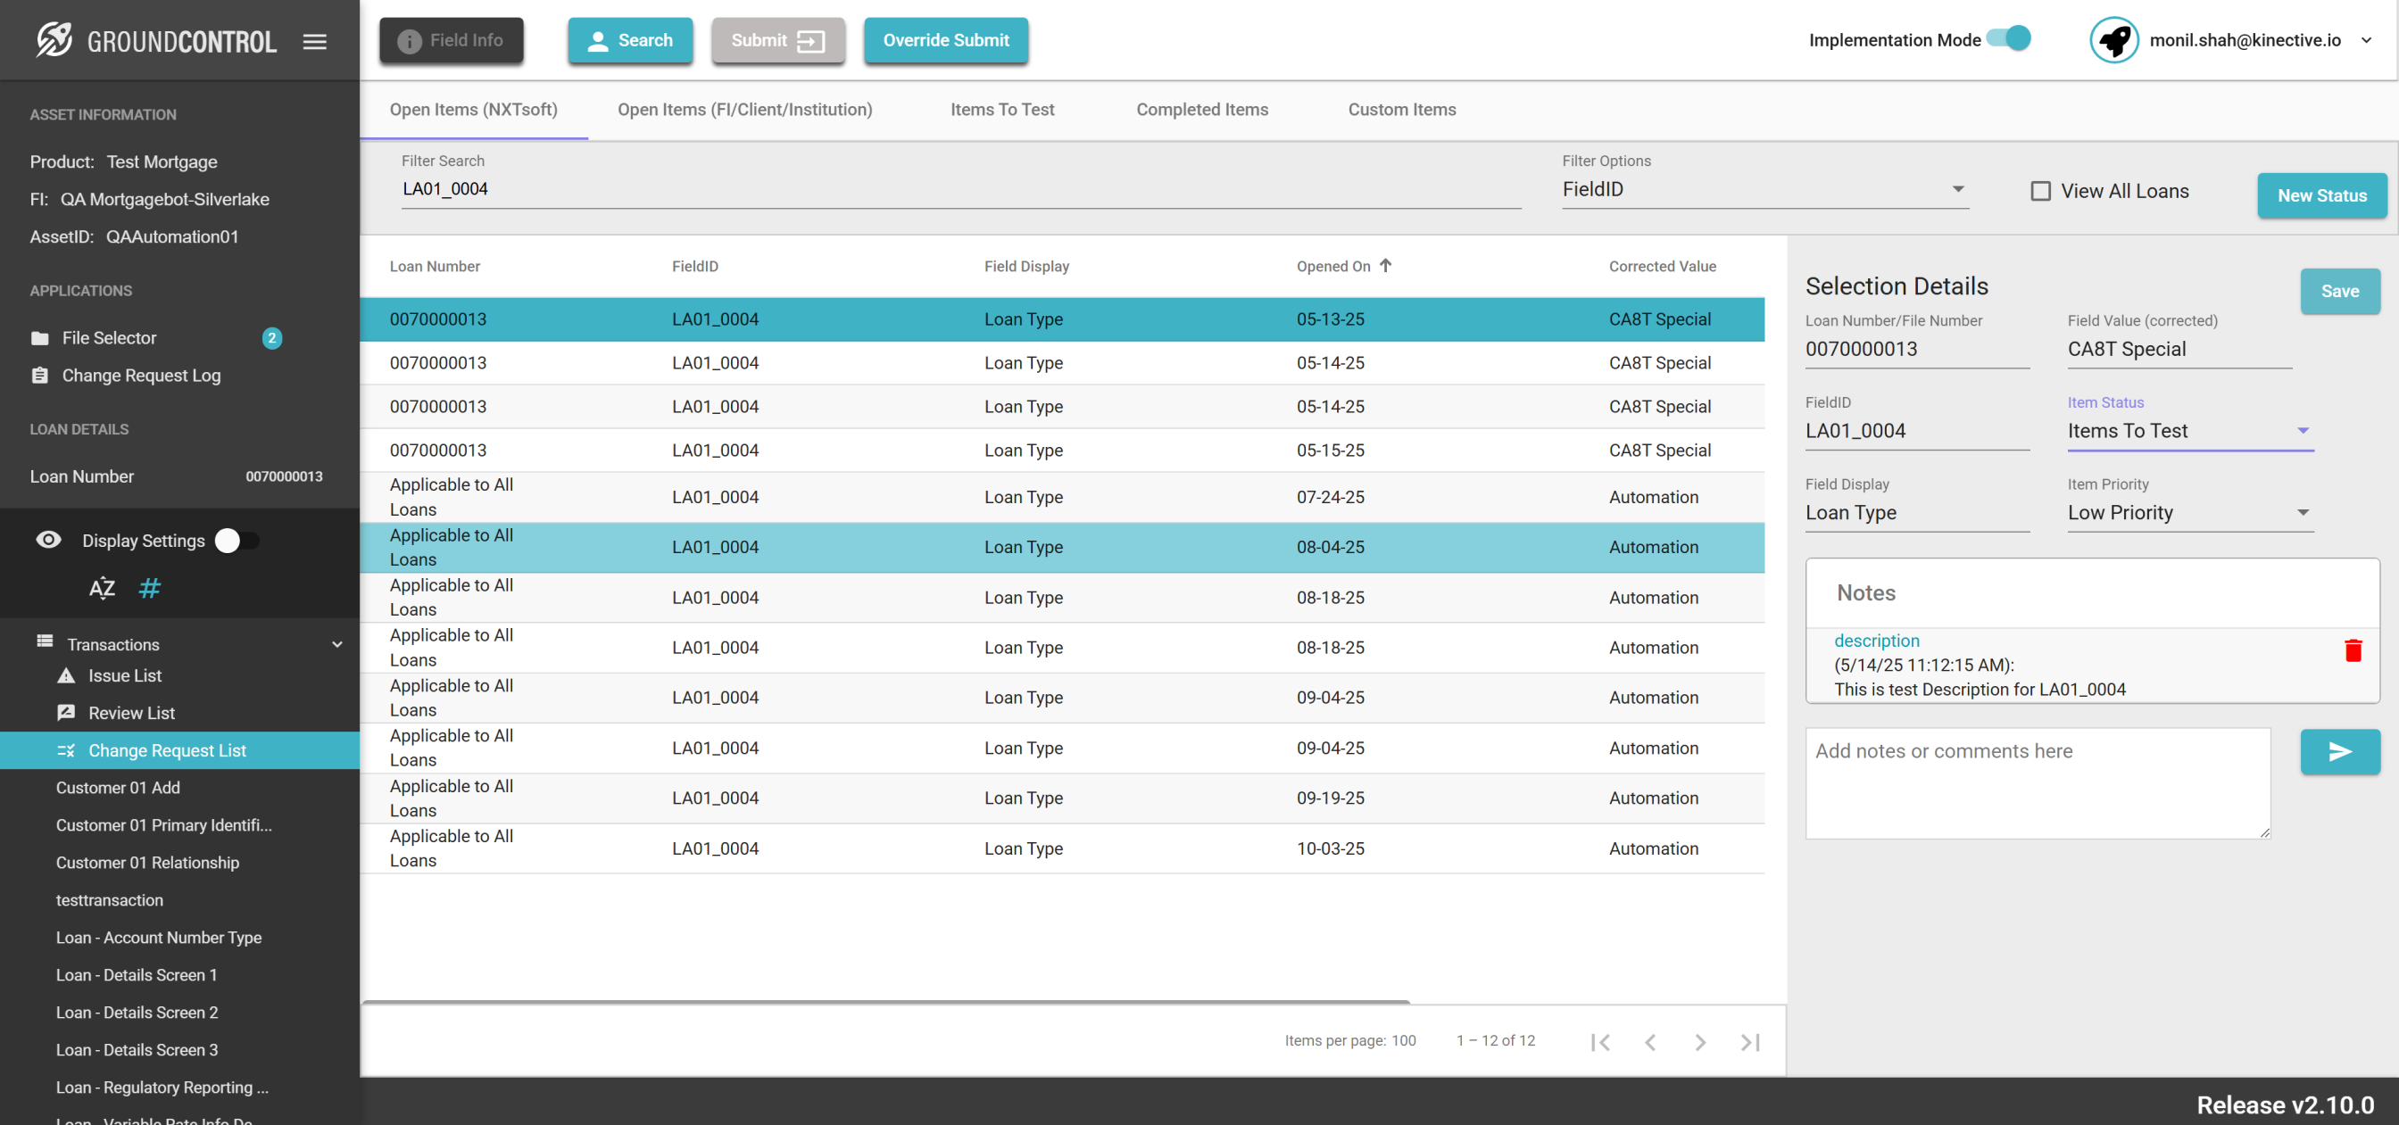Collapse the Transactions section chevron
This screenshot has width=2399, height=1125.
pos(337,644)
